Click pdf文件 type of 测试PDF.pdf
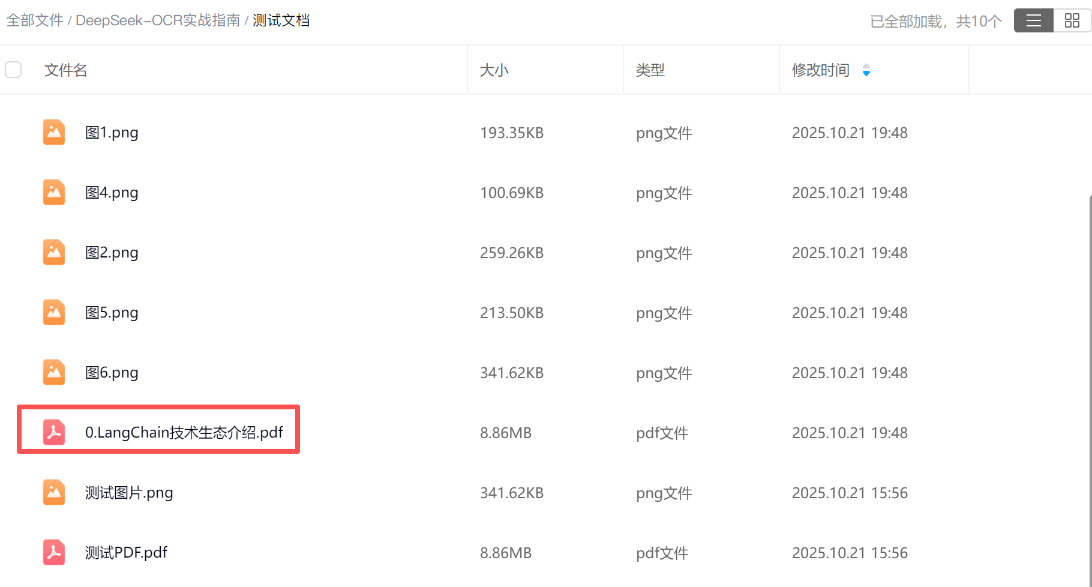The height and width of the screenshot is (587, 1092). [662, 553]
